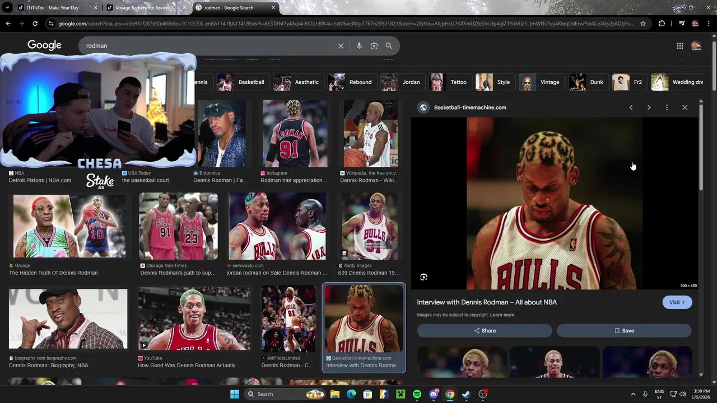Show previous image in preview panel
Viewport: 717px width, 403px height.
click(x=631, y=107)
